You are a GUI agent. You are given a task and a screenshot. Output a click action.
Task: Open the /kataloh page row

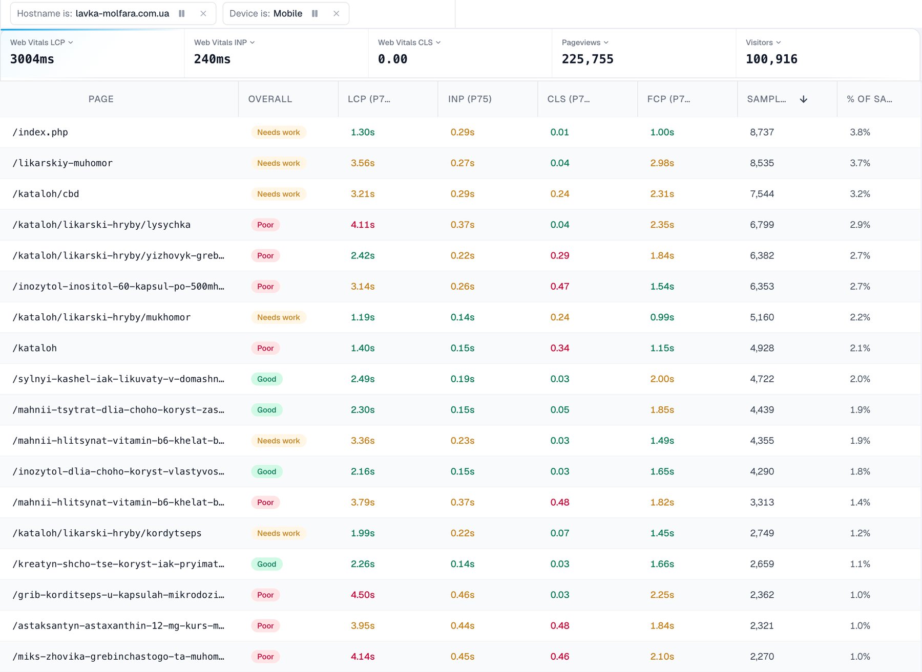[460, 348]
